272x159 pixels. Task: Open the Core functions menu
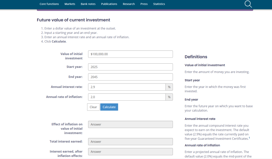point(49,4)
